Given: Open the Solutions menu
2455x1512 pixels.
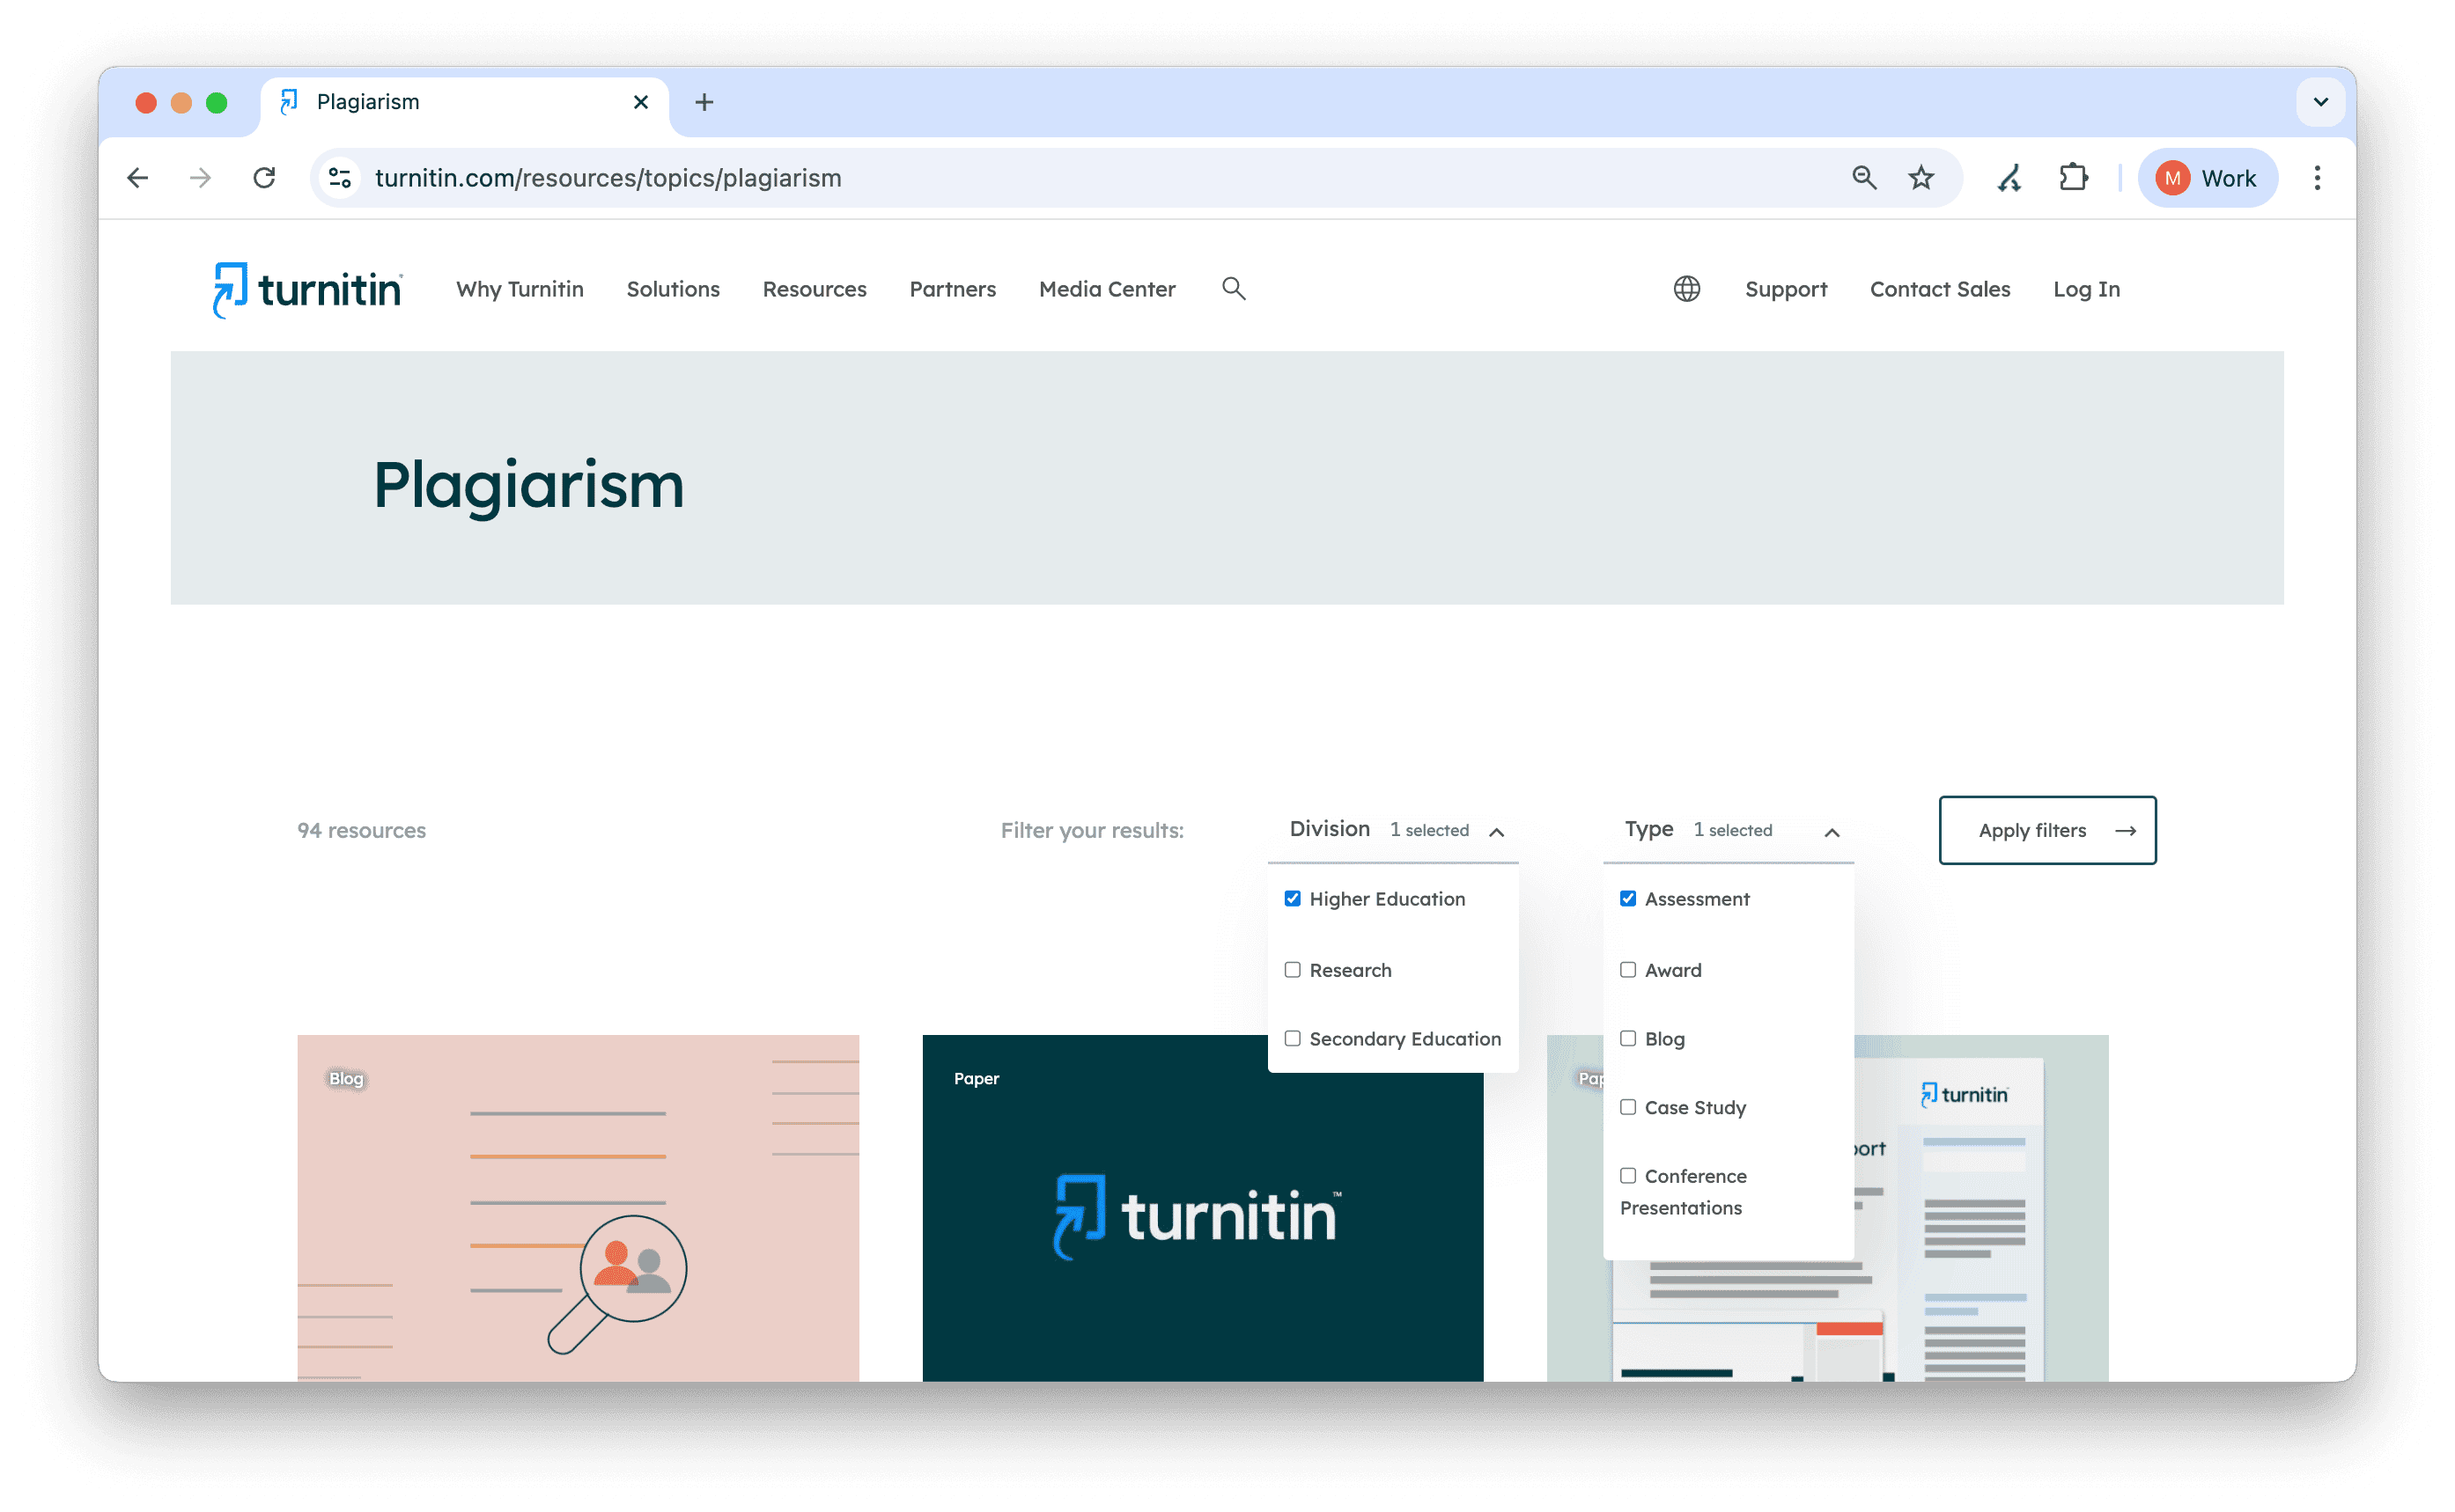Looking at the screenshot, I should pyautogui.click(x=672, y=289).
